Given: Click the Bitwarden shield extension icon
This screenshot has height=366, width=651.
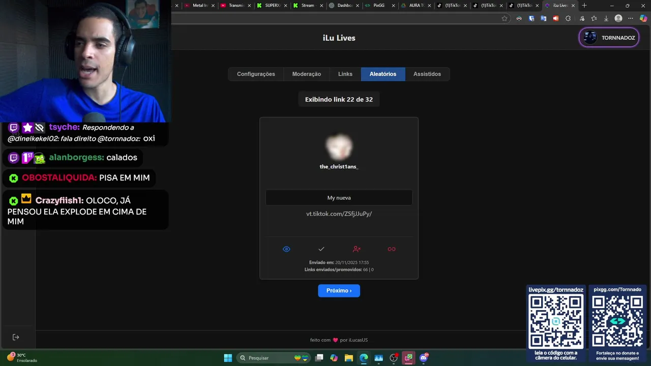Looking at the screenshot, I should point(531,18).
